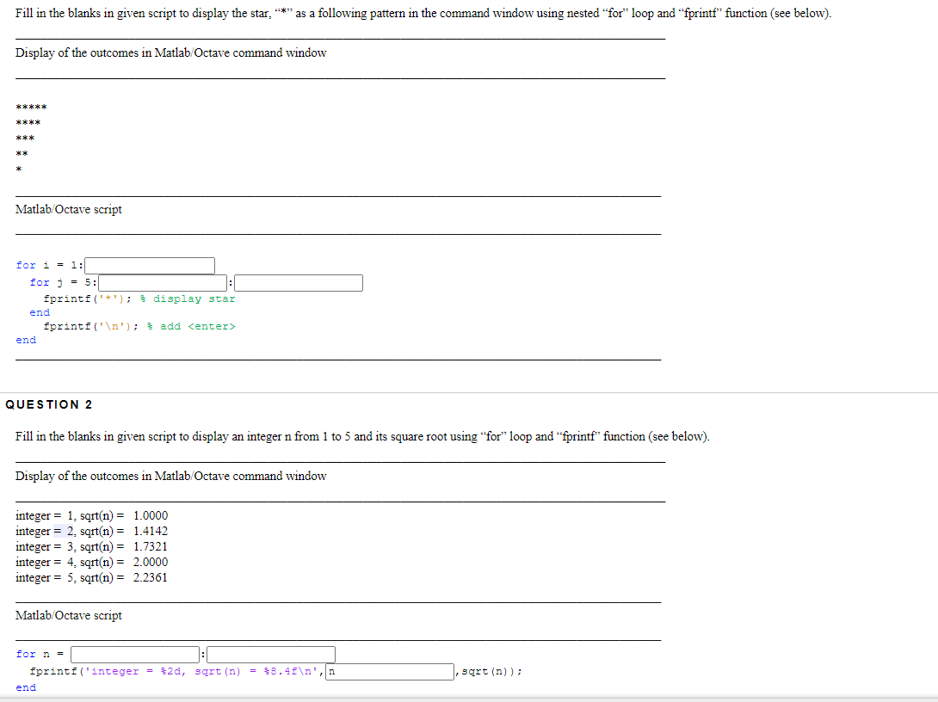Click the outer loop "end" keyword
938x702 pixels.
pos(25,340)
